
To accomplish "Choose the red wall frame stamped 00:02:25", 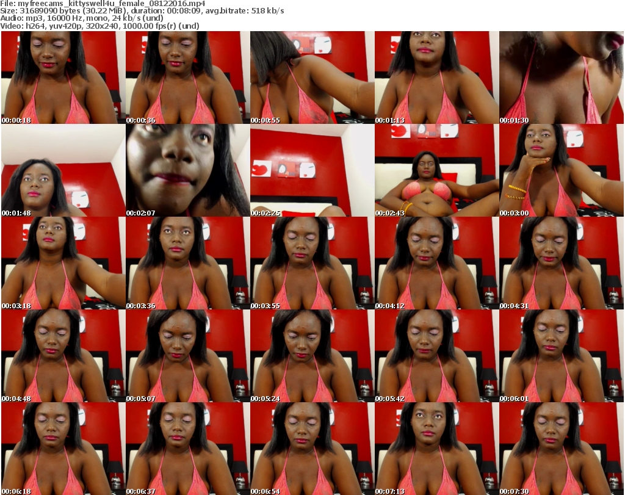I will (x=312, y=170).
